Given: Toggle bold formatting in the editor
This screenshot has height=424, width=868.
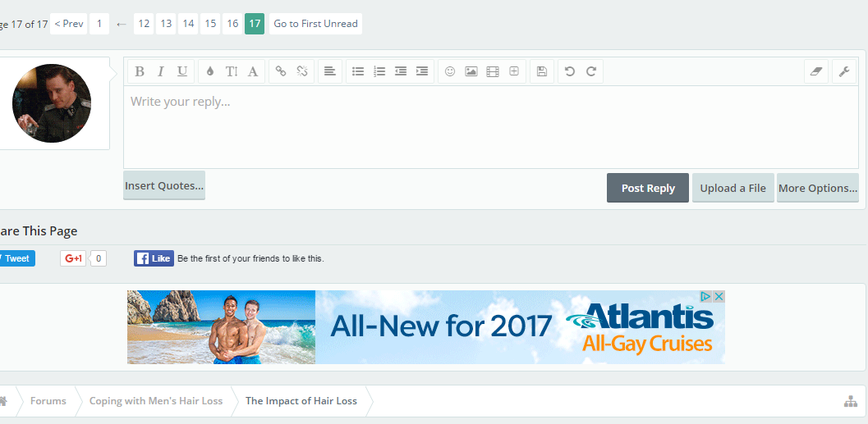Looking at the screenshot, I should click(140, 71).
